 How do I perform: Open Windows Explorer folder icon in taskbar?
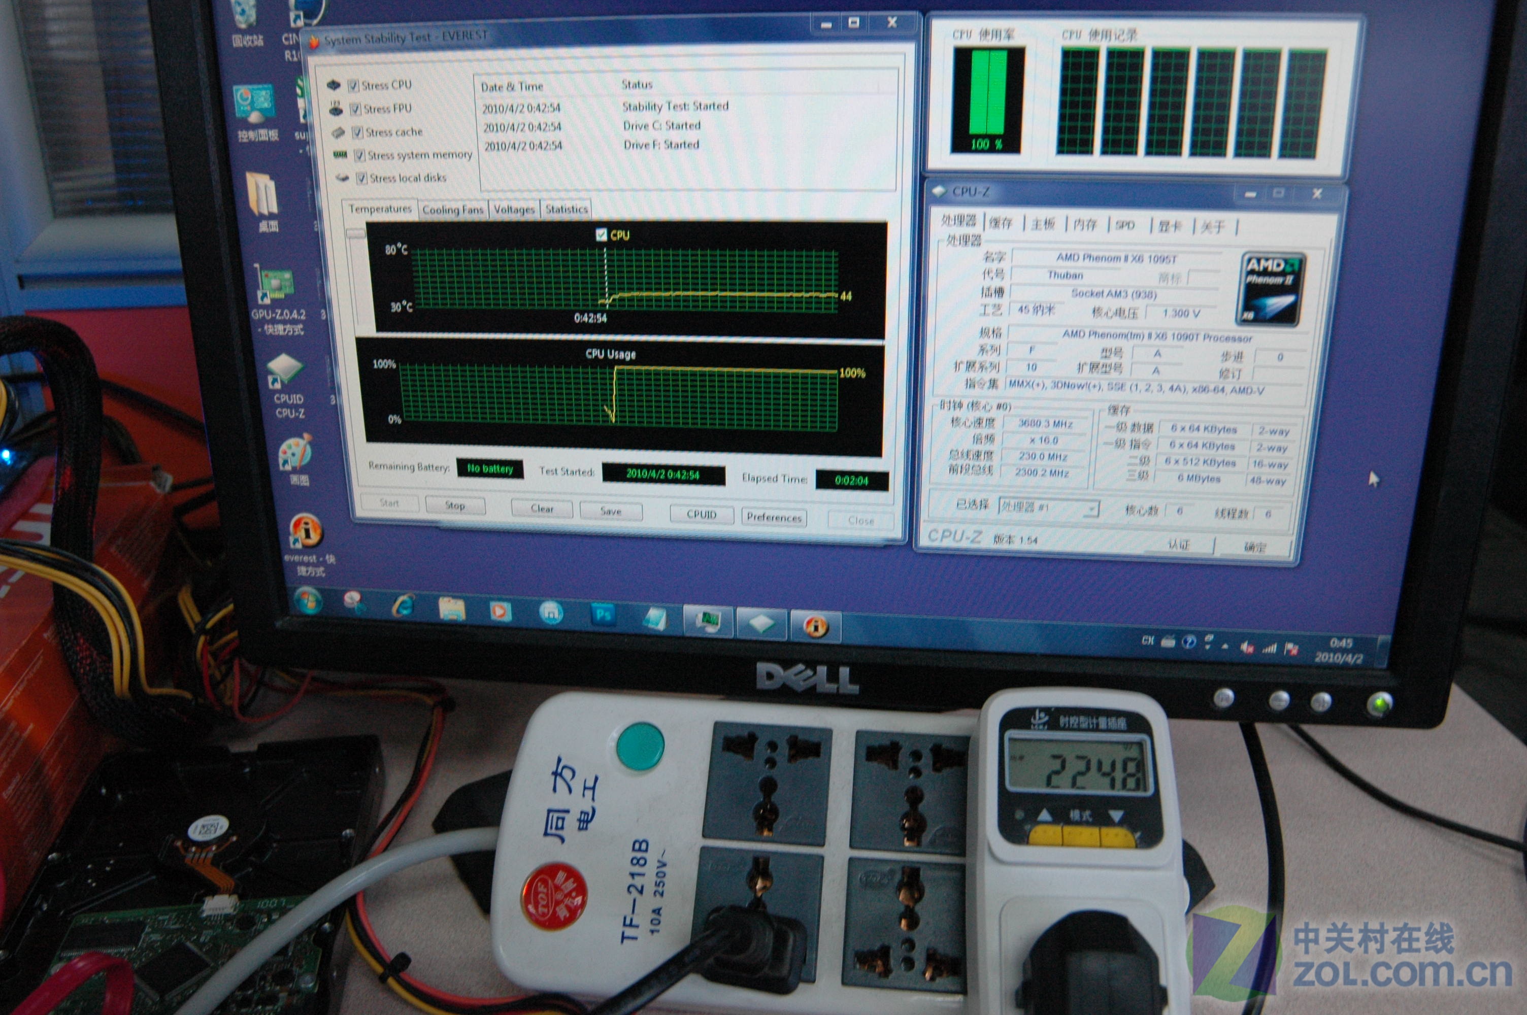click(x=452, y=608)
